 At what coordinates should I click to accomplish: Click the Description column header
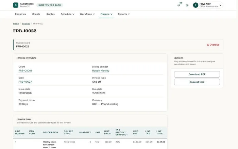pos(51,132)
